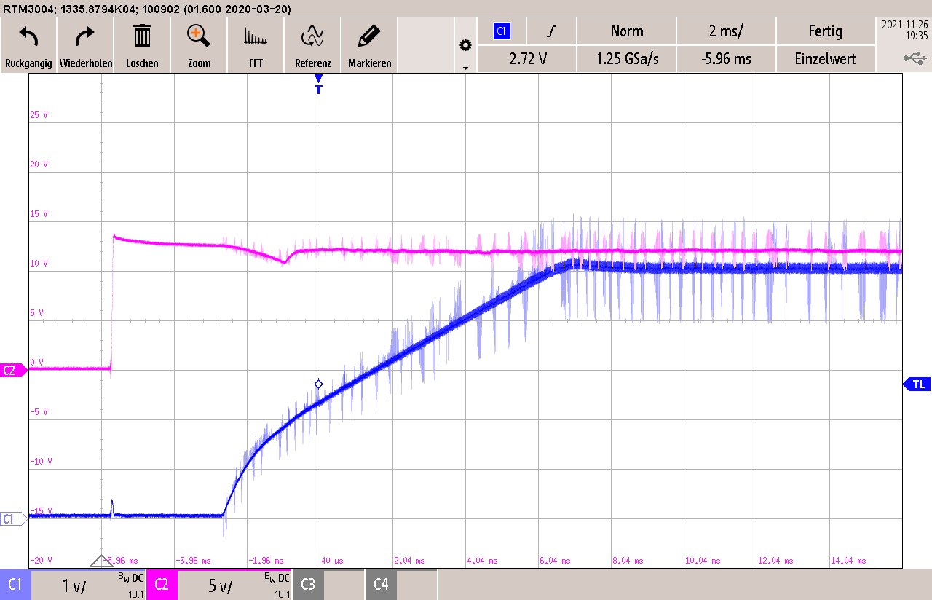Click the C2 channel ground marker
Viewport: 932px width, 600px height.
13,370
